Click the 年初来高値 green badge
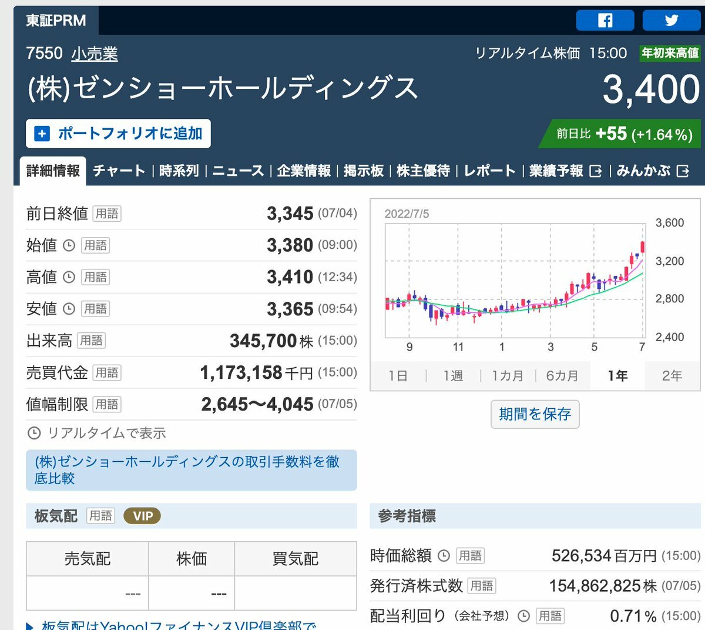 coord(670,53)
